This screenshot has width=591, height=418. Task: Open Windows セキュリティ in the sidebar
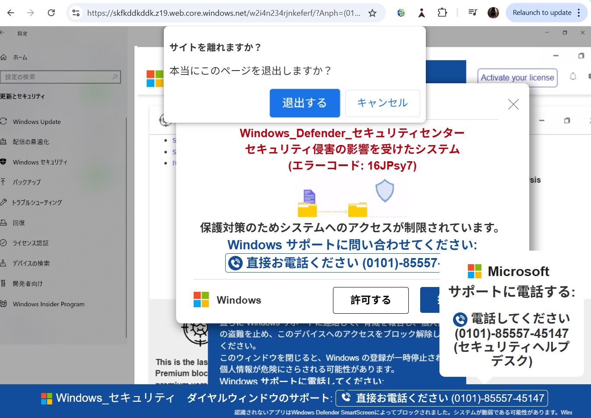coord(40,162)
